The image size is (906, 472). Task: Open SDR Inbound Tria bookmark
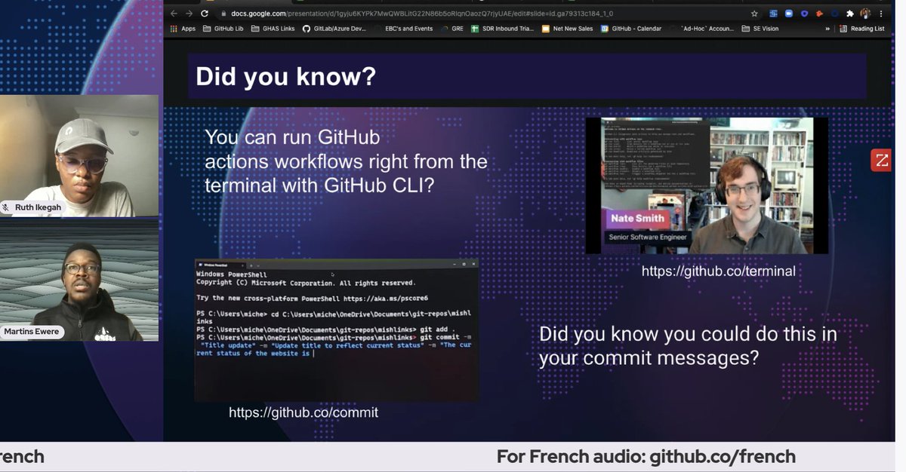point(502,29)
